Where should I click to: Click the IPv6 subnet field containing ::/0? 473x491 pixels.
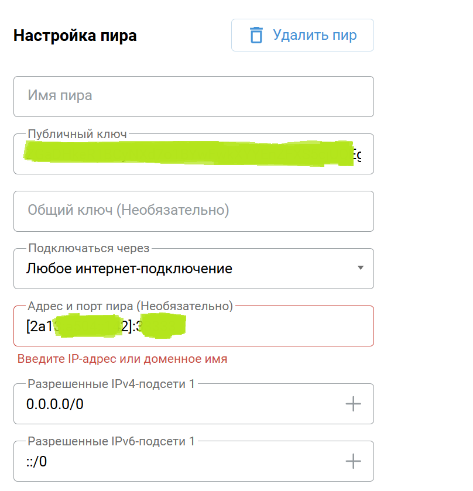(194, 461)
